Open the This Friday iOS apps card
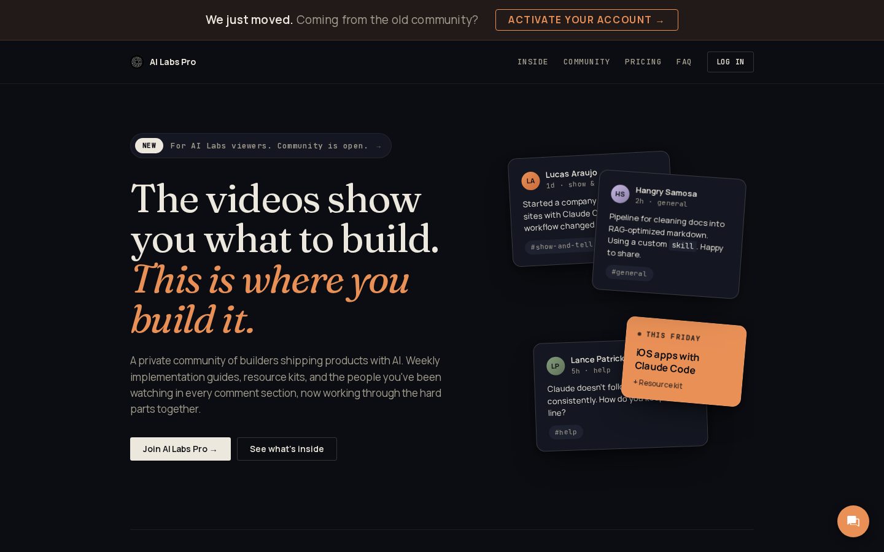This screenshot has width=884, height=552. pos(684,361)
